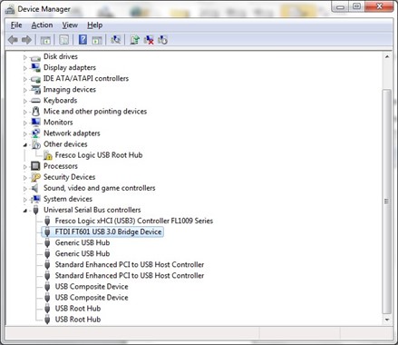Click the USB plug icon beside FTDI FT601
This screenshot has width=398, height=345.
coord(47,232)
